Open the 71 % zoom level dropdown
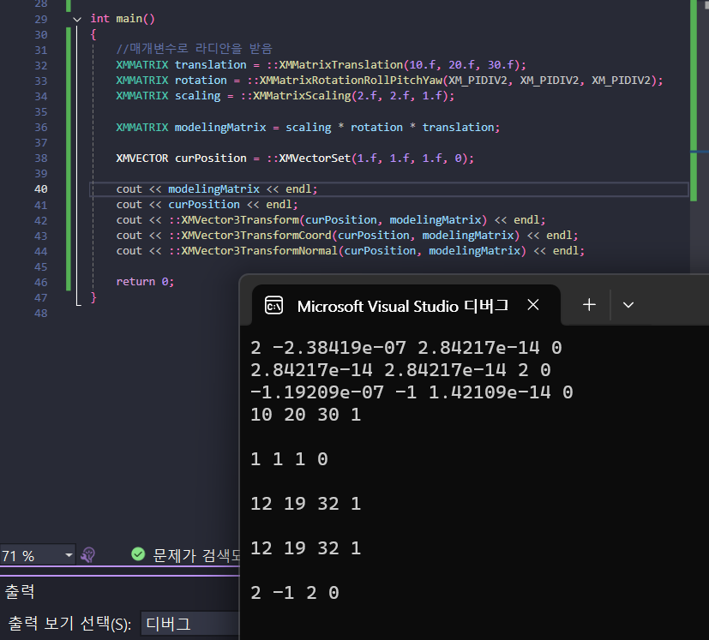709x640 pixels. 69,555
